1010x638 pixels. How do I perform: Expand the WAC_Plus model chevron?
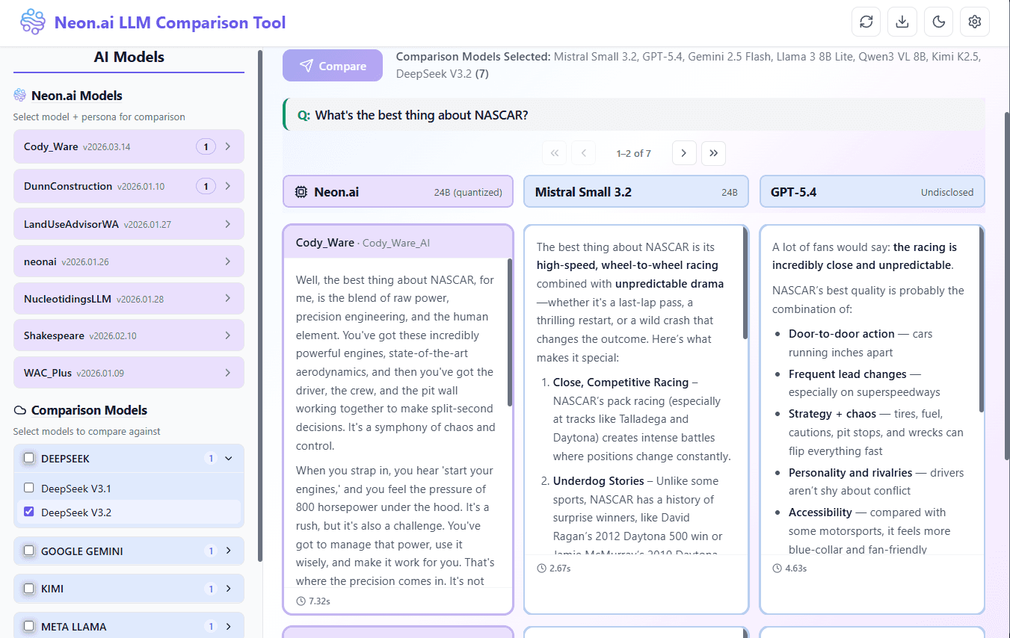click(228, 373)
